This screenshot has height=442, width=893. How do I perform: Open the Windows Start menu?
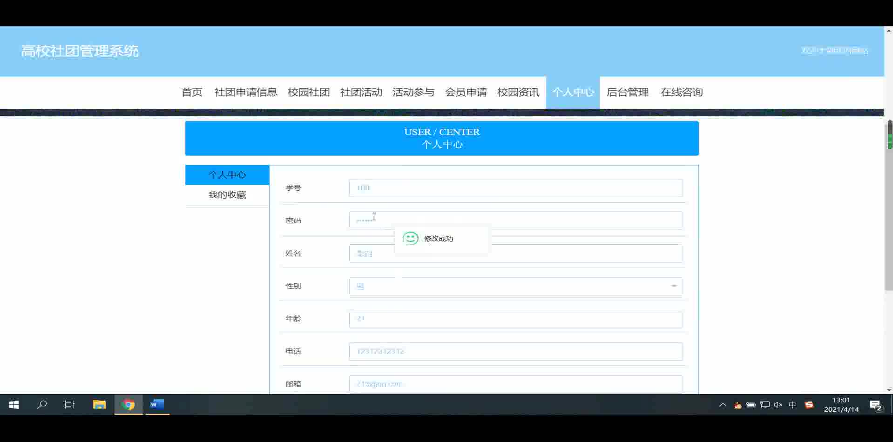point(14,405)
